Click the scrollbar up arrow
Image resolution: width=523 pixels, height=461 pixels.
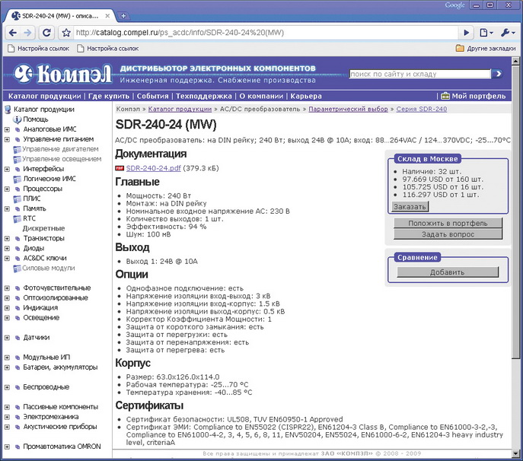(x=515, y=61)
